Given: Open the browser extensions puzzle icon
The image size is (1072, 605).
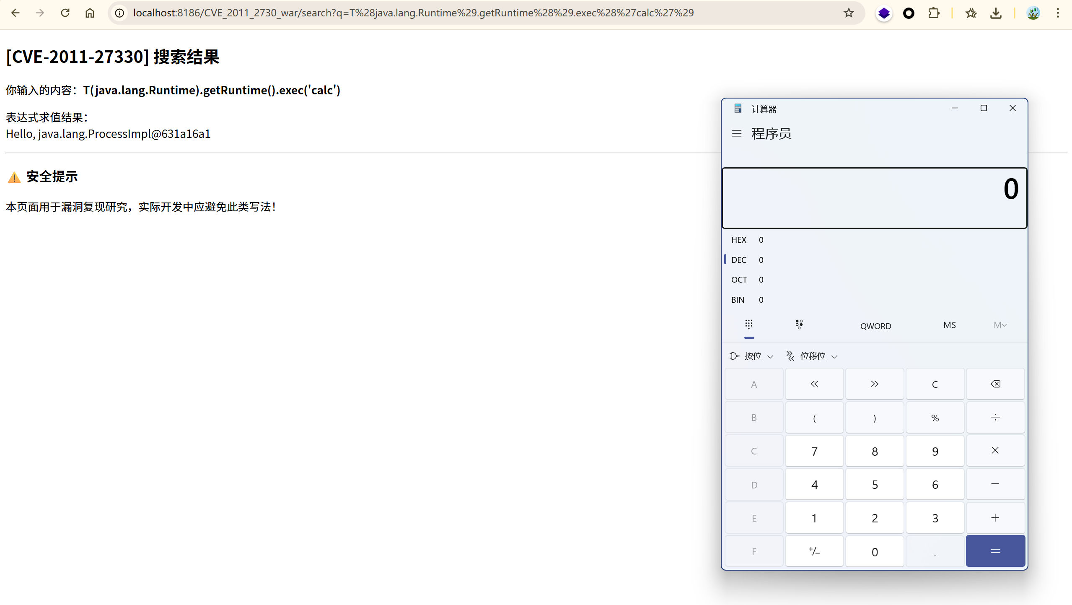Looking at the screenshot, I should point(933,13).
